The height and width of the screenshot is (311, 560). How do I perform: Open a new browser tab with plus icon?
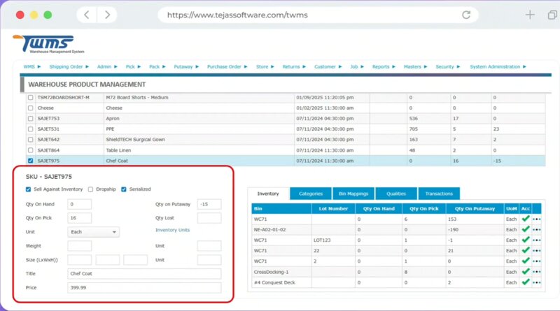coord(531,15)
